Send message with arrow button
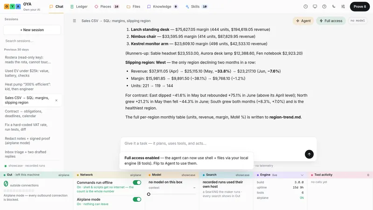 309,154
